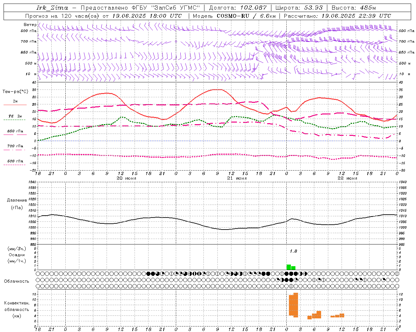Click the Осадки panel label
Image resolution: width=416 pixels, height=332 pixels.
point(17,255)
